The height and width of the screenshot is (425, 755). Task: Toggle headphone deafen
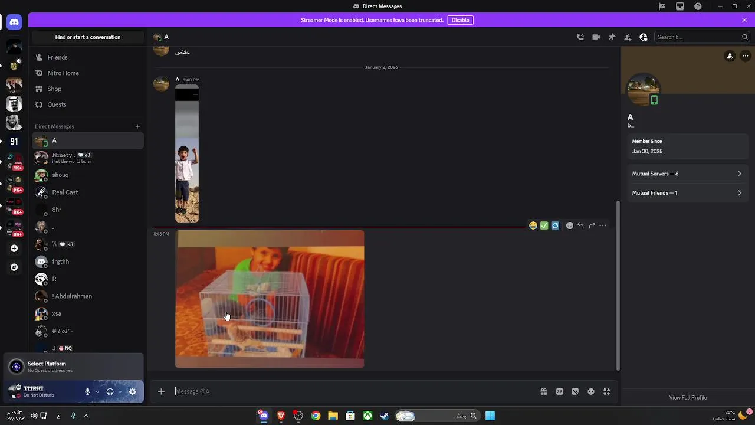tap(110, 391)
